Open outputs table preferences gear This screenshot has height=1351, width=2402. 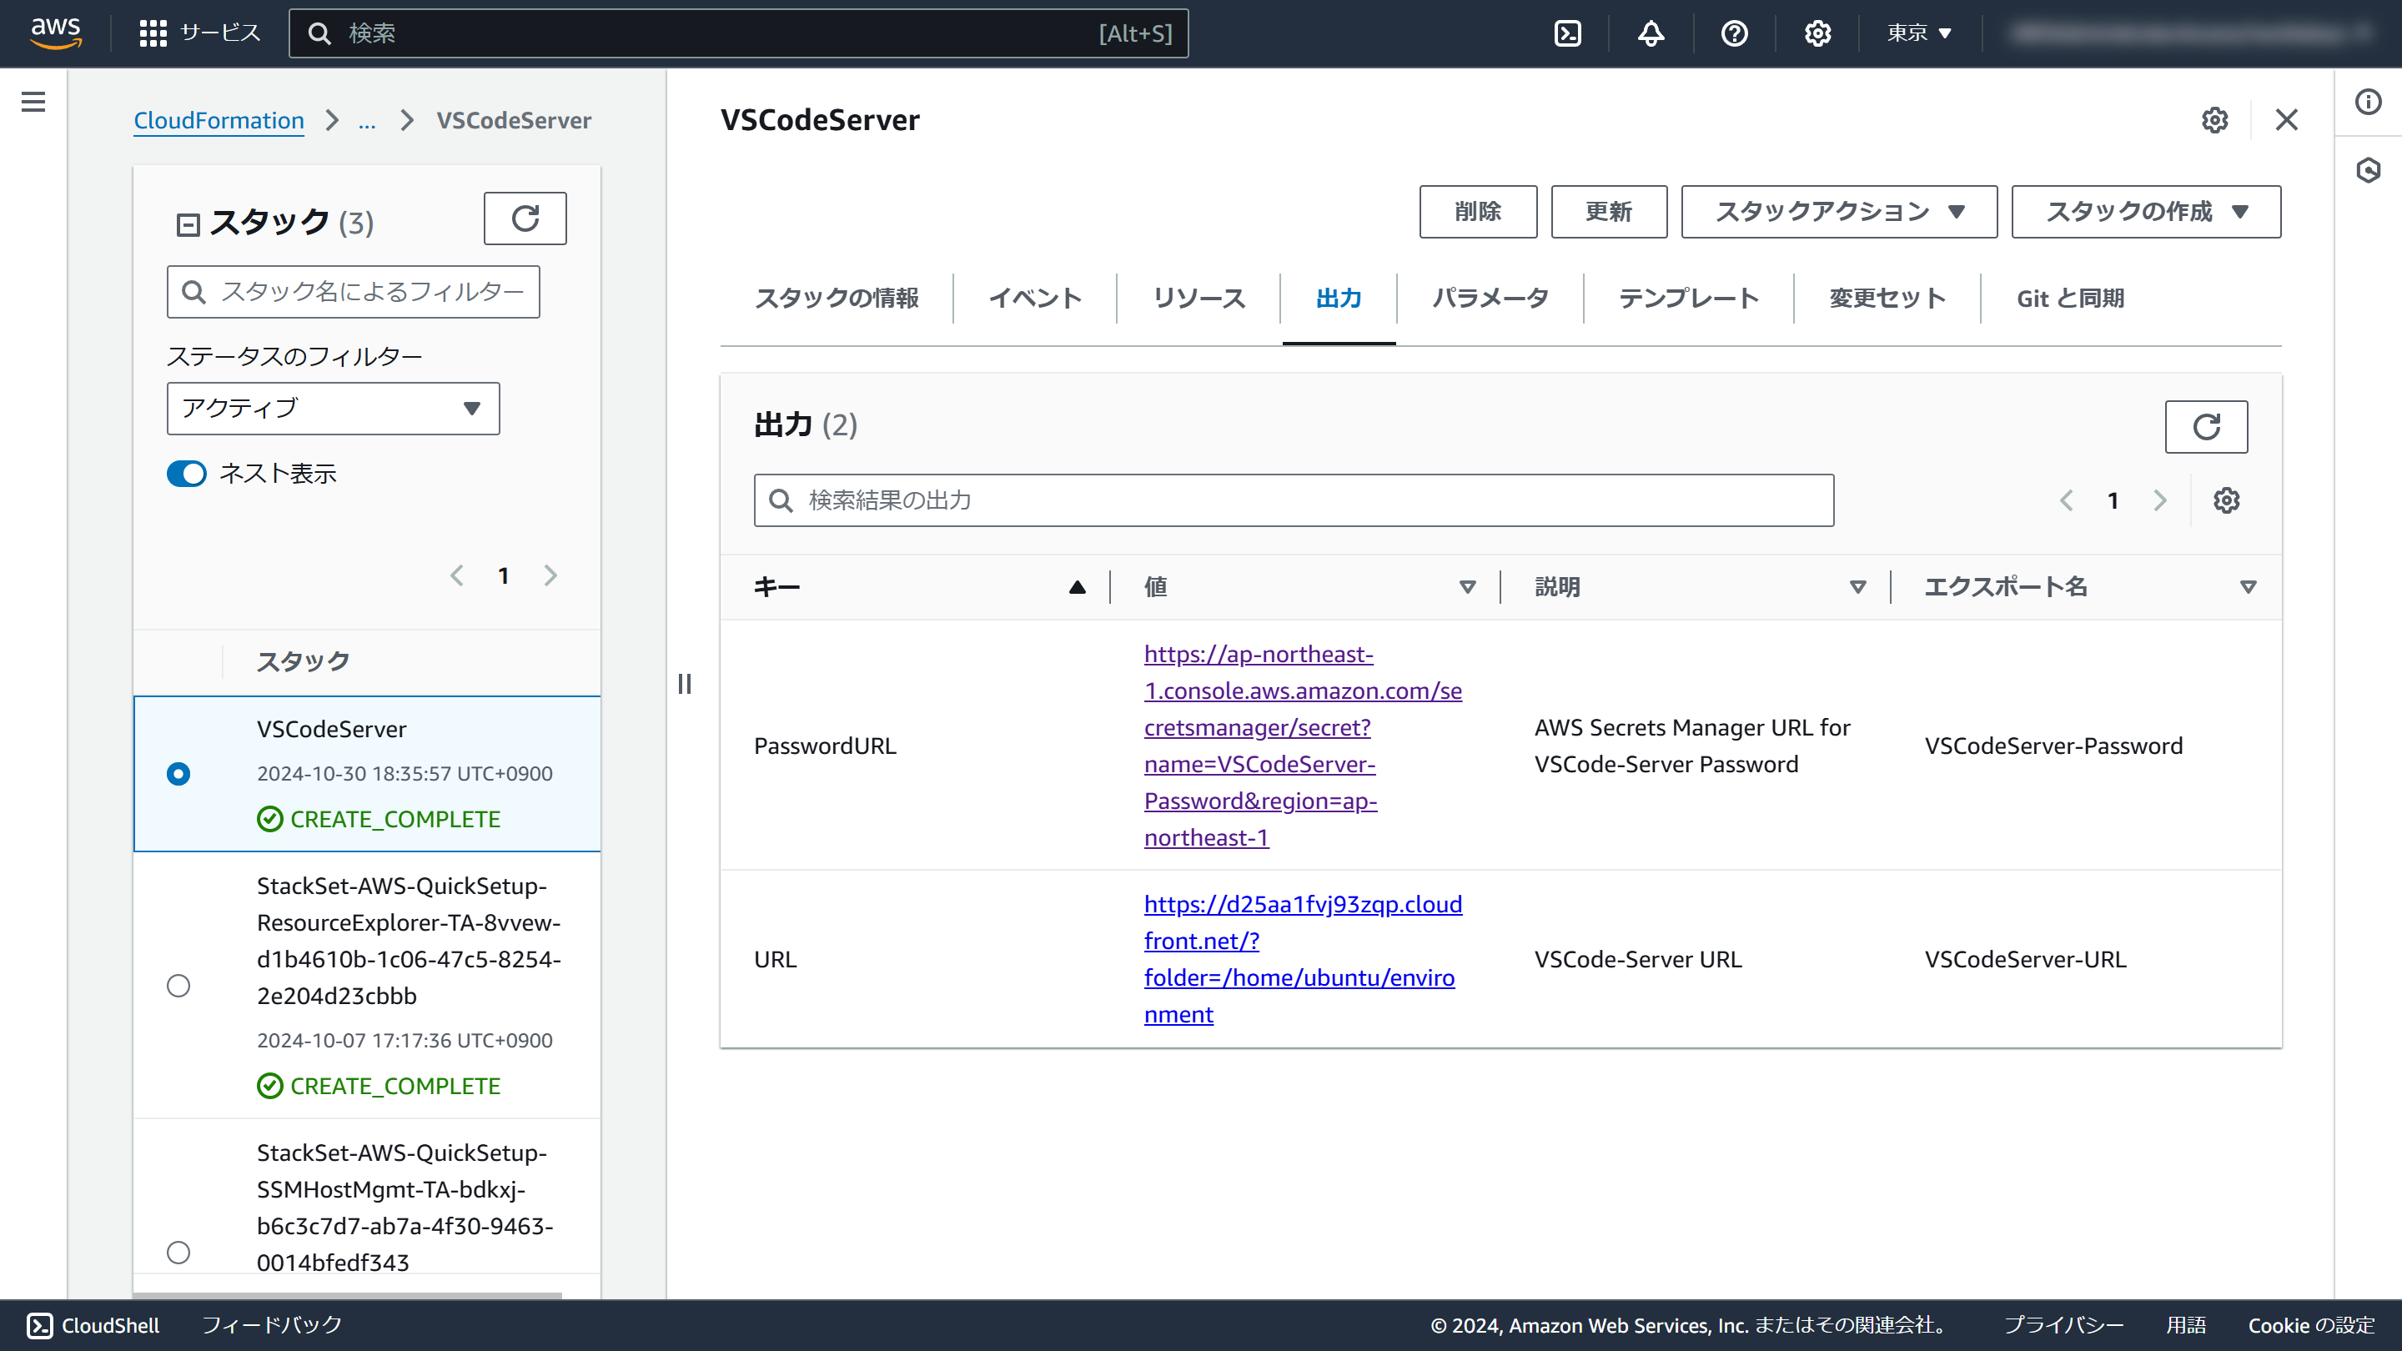click(2226, 500)
